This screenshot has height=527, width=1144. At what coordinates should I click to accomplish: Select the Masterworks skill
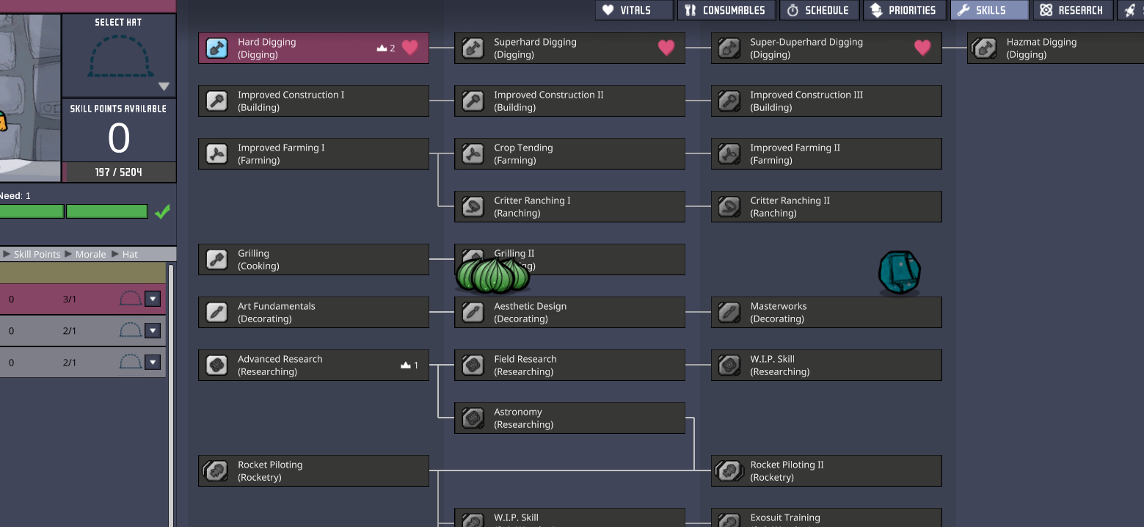pyautogui.click(x=826, y=313)
